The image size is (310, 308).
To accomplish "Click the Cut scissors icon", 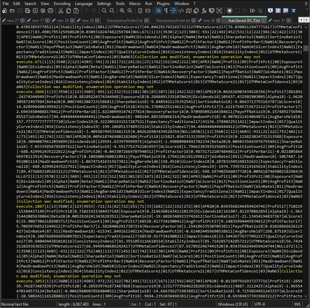I will point(61,11).
